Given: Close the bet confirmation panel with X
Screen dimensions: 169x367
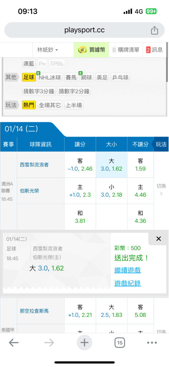Looking at the screenshot, I should point(158,239).
